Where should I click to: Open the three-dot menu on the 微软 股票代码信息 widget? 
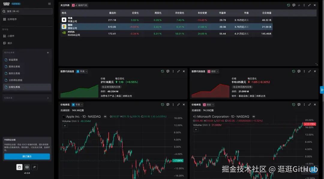tap(304, 71)
